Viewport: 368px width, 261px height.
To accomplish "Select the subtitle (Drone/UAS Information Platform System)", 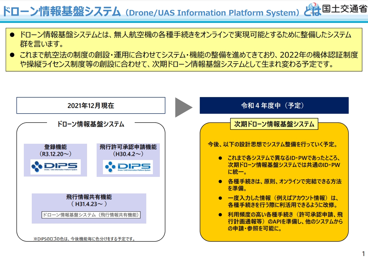I will 212,13.
